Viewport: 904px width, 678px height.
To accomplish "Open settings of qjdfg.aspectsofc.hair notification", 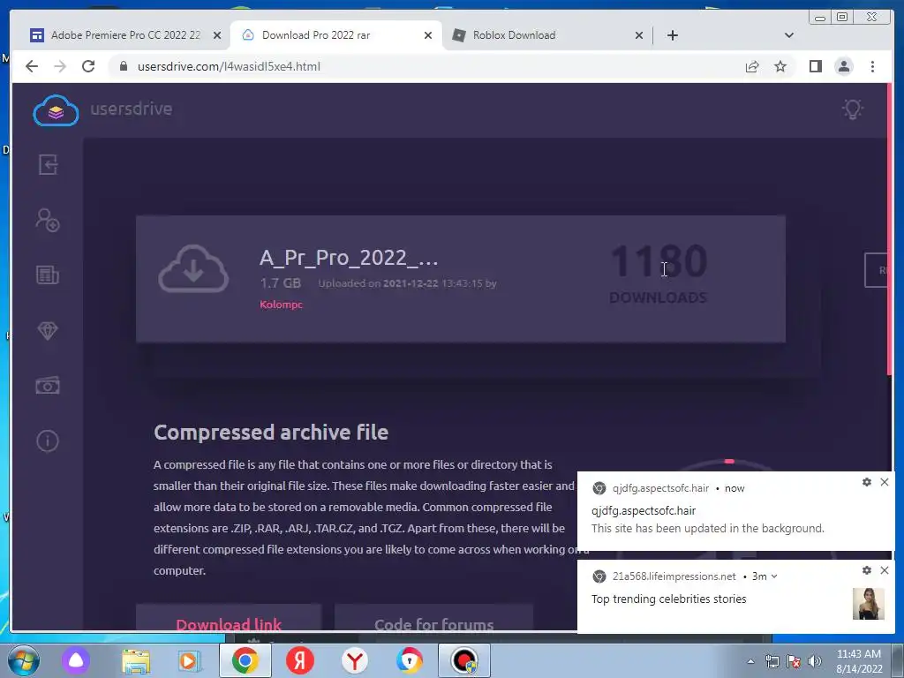I will pyautogui.click(x=867, y=482).
